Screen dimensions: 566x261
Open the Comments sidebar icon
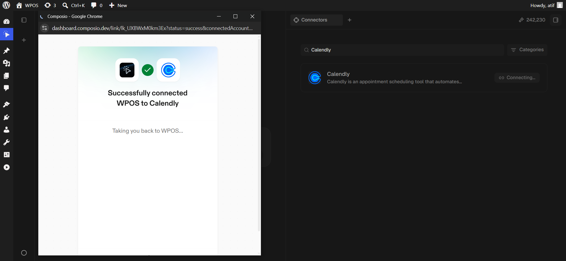tap(6, 88)
